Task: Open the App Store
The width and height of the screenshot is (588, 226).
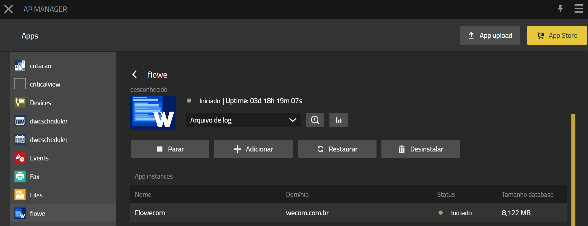Action: [x=557, y=35]
